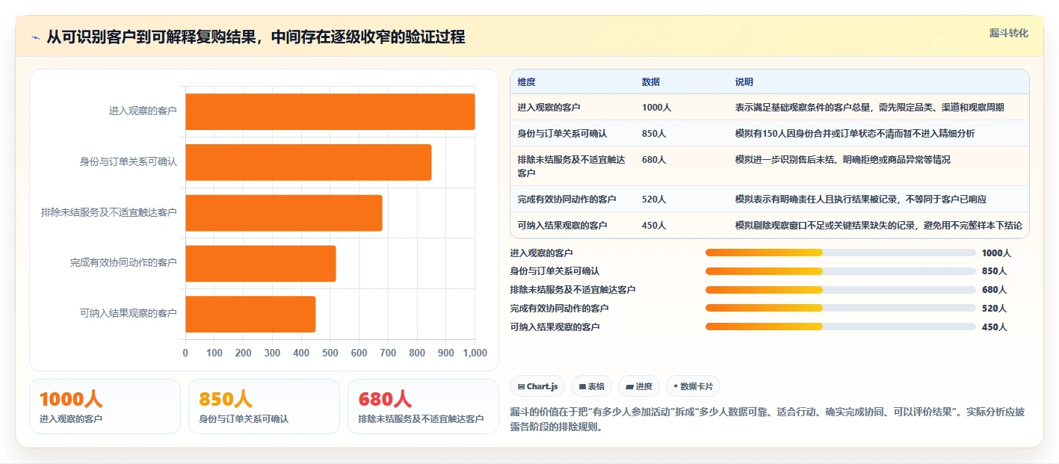Click description starting 模拟表示有明确责任人
This screenshot has width=1059, height=464.
860,199
